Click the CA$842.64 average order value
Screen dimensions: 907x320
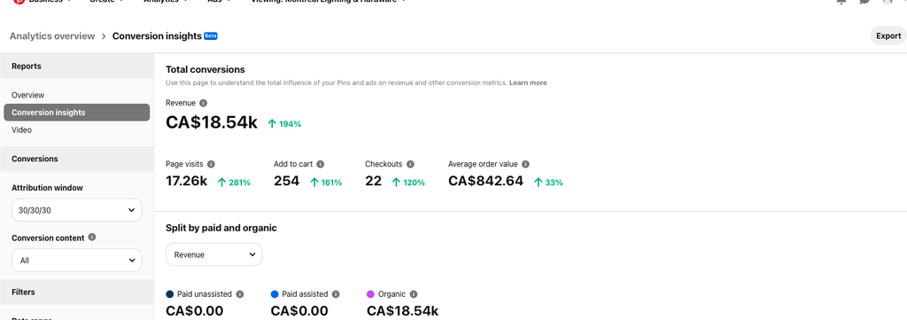pos(485,181)
